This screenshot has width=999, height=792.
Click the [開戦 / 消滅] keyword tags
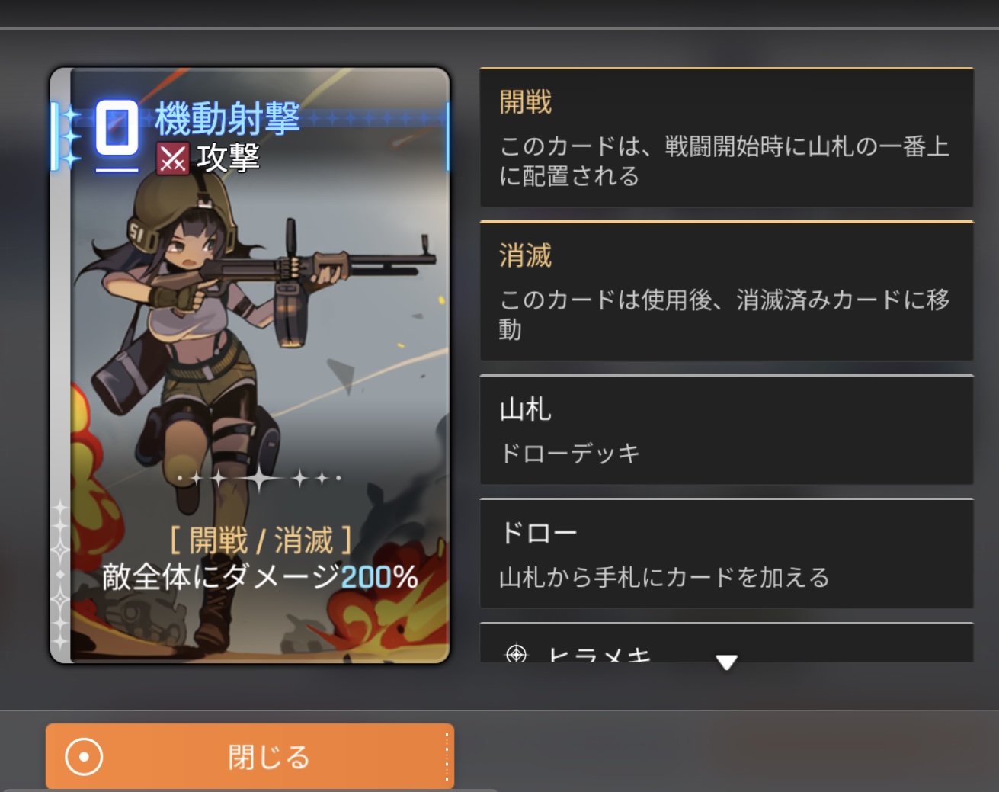(x=260, y=540)
